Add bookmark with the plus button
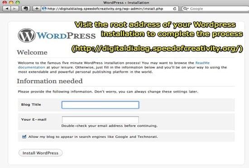Screen dimensions: 249x168 (x=37, y=9)
